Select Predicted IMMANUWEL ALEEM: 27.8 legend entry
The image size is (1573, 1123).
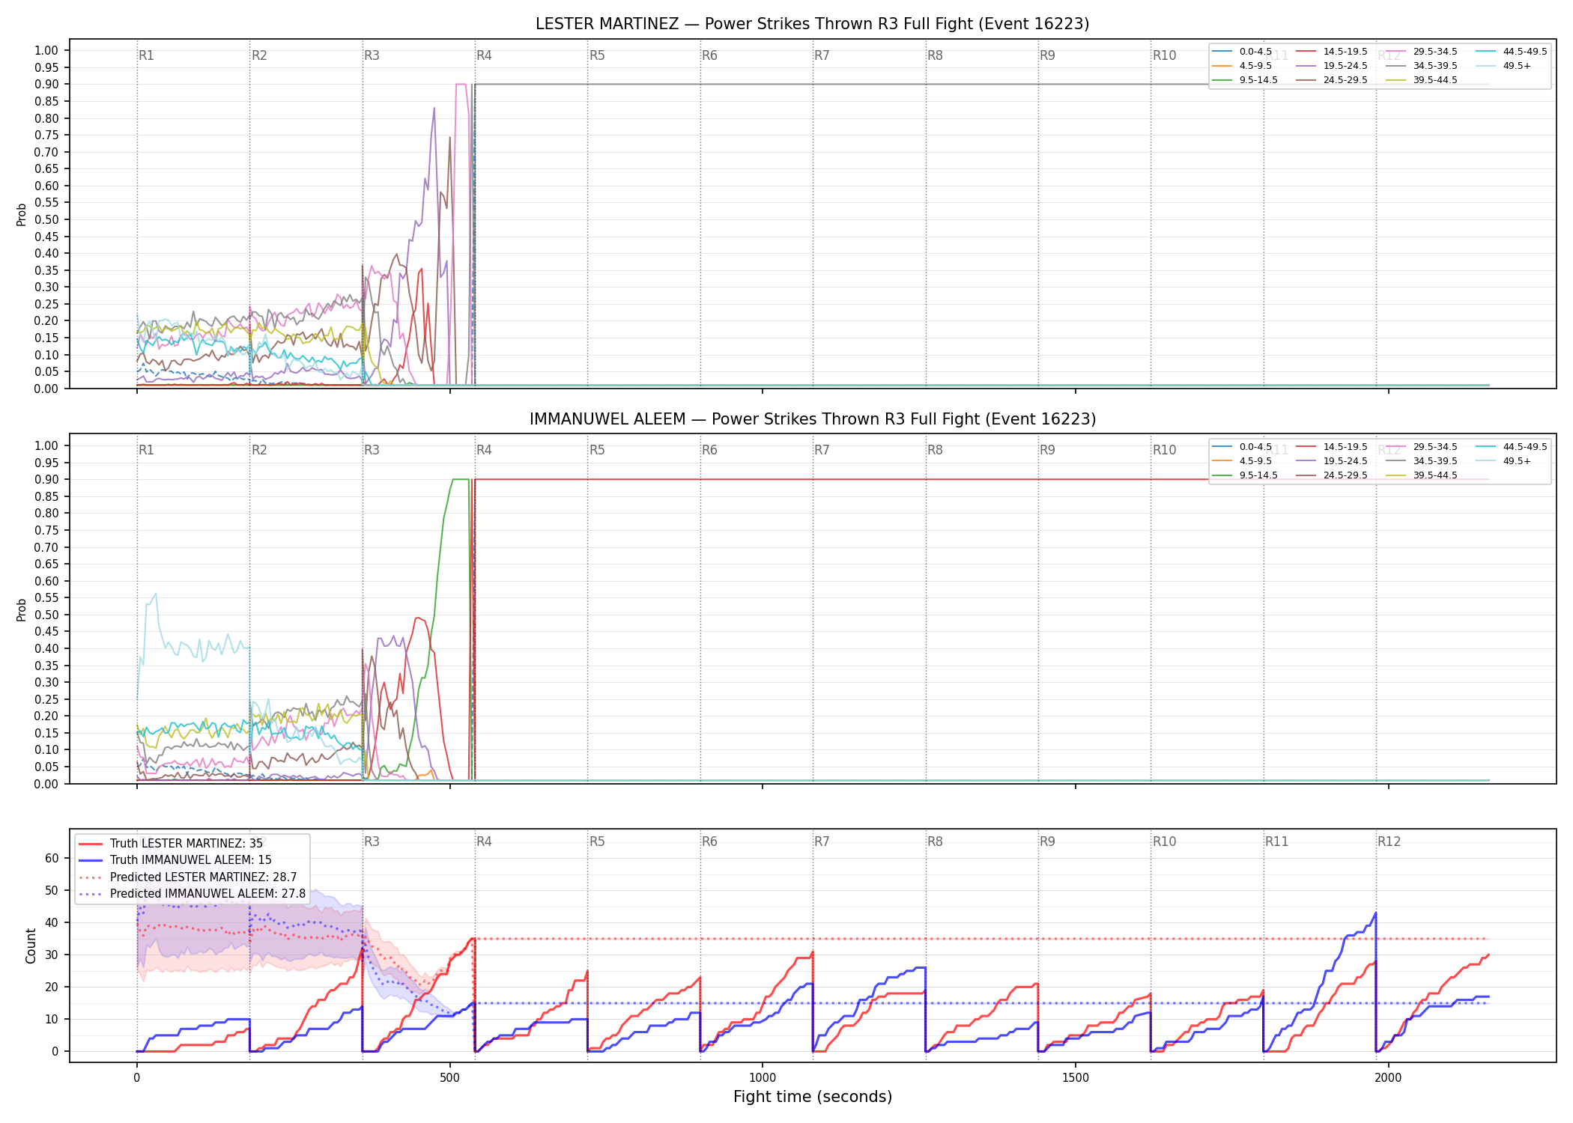[193, 893]
